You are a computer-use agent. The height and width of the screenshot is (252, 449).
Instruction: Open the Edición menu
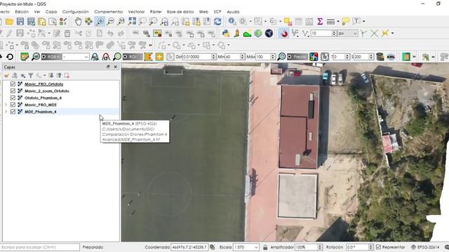22,12
